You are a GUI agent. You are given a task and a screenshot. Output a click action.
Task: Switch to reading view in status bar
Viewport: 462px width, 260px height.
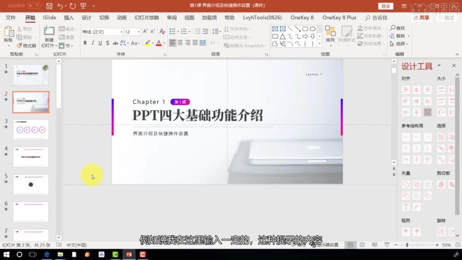374,245
